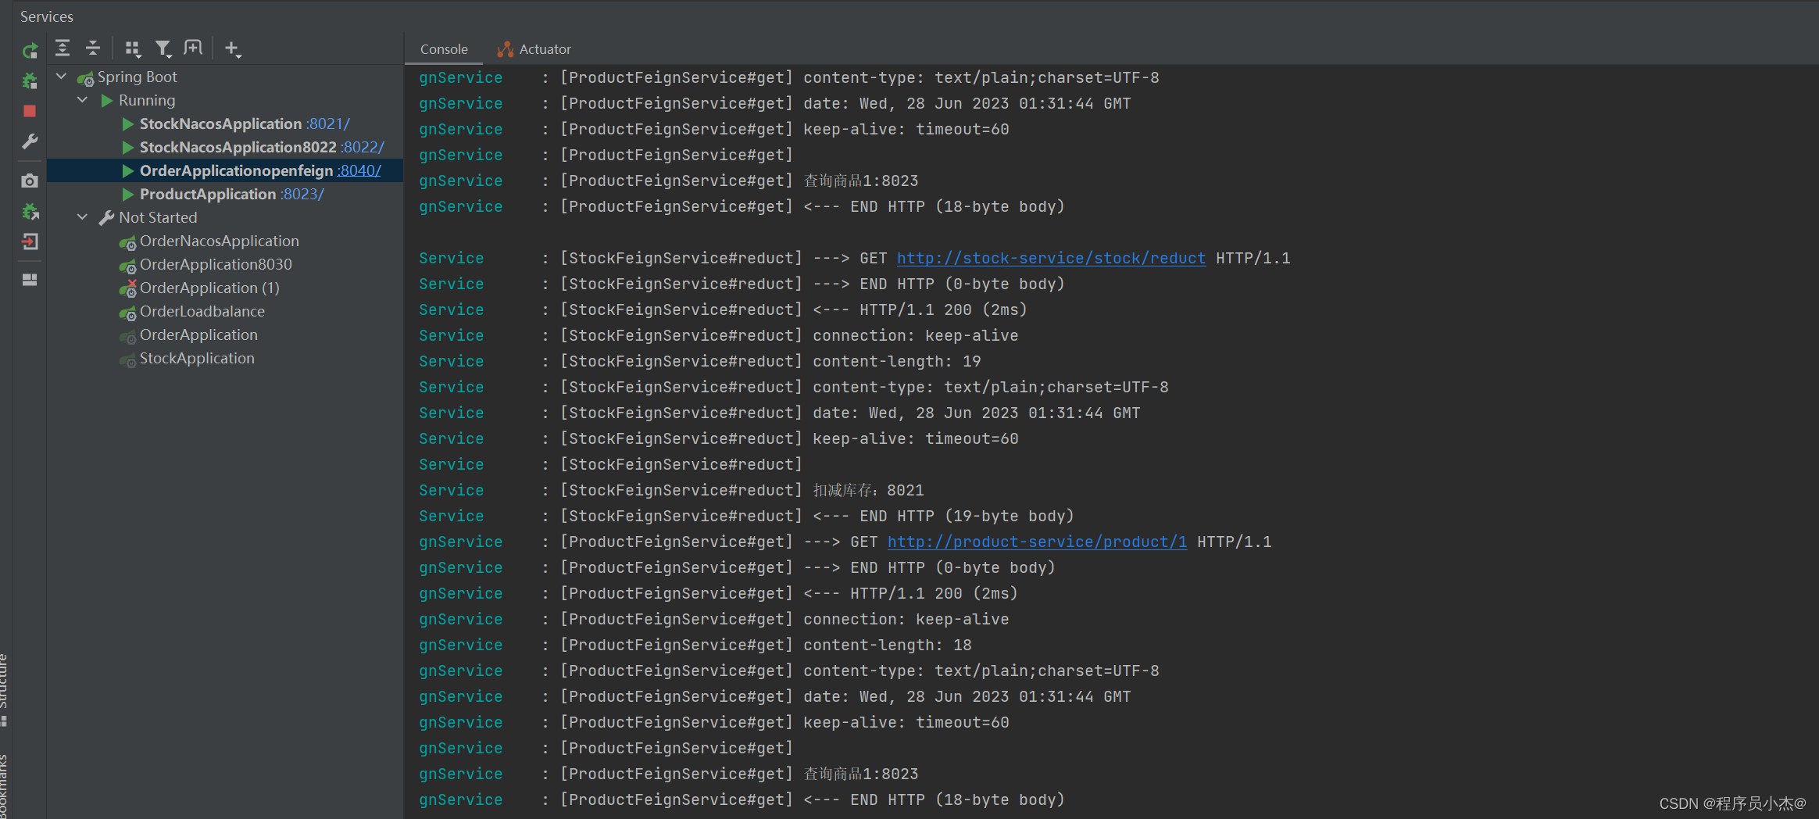Select the OrderApplication8030 configuration
Screen dimensions: 1819x819
pyautogui.click(x=216, y=264)
